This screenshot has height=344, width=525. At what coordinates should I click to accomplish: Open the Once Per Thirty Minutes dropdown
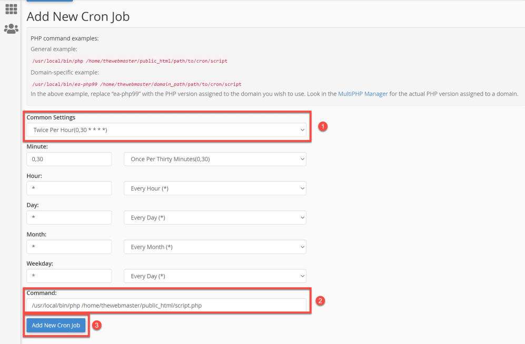tap(214, 159)
